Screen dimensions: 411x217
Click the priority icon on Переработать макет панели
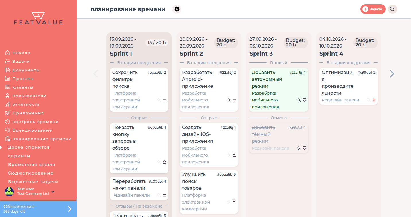(164, 195)
